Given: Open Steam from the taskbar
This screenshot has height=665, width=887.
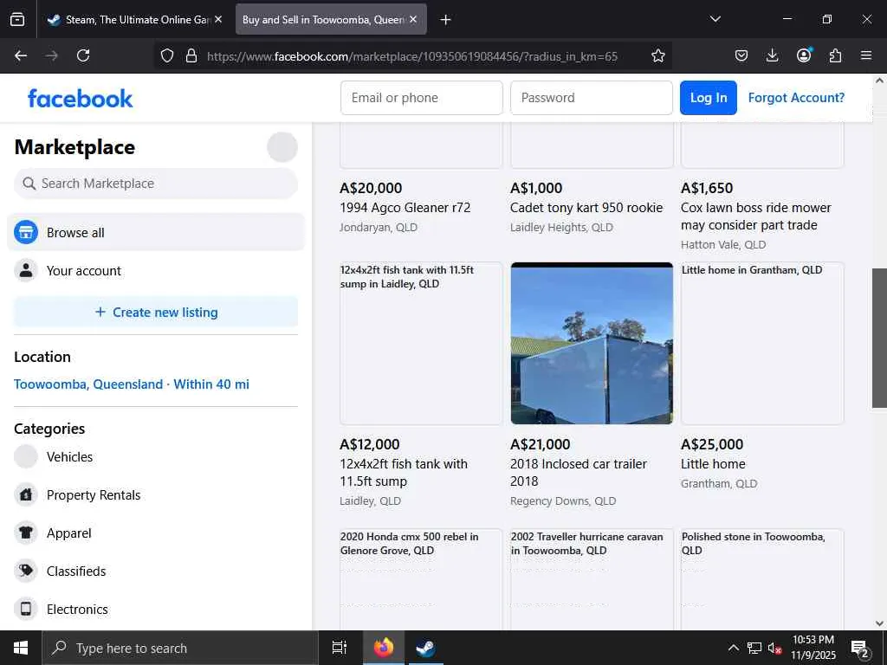Looking at the screenshot, I should 424,648.
